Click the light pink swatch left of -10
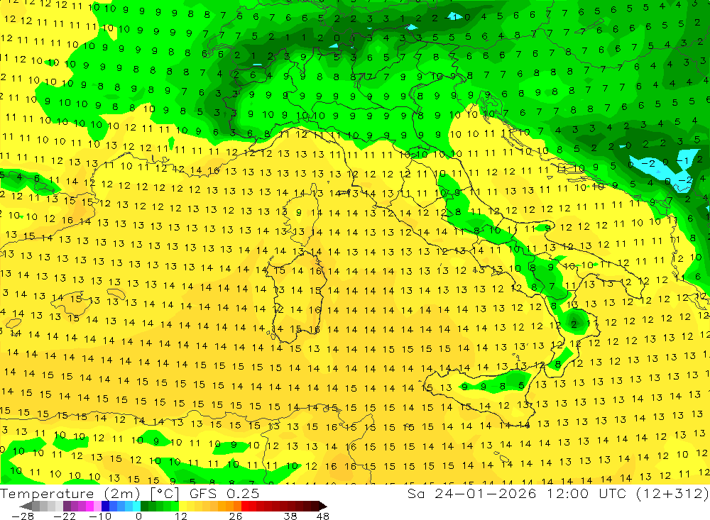Viewport: 710px width, 520px height. click(97, 506)
